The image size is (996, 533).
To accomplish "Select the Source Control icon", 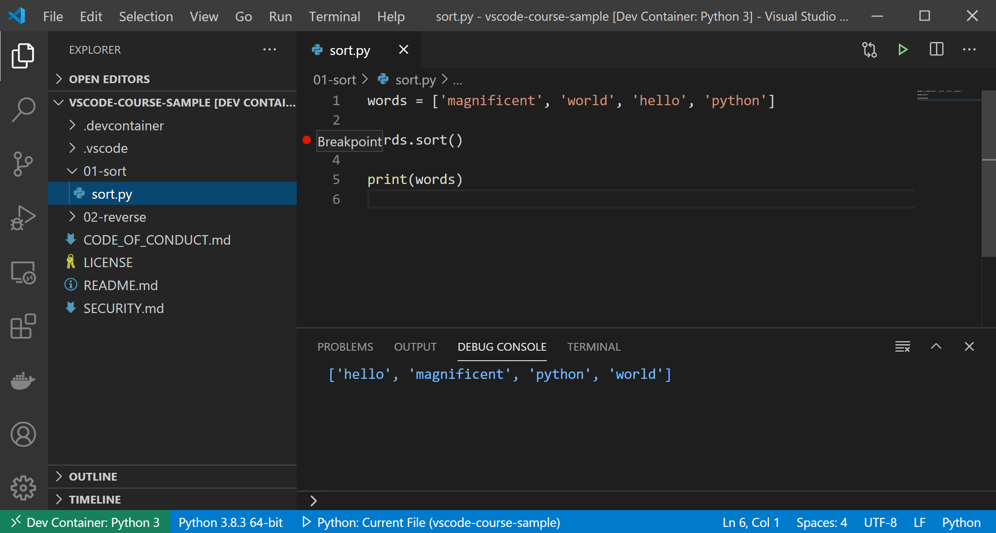I will 23,164.
